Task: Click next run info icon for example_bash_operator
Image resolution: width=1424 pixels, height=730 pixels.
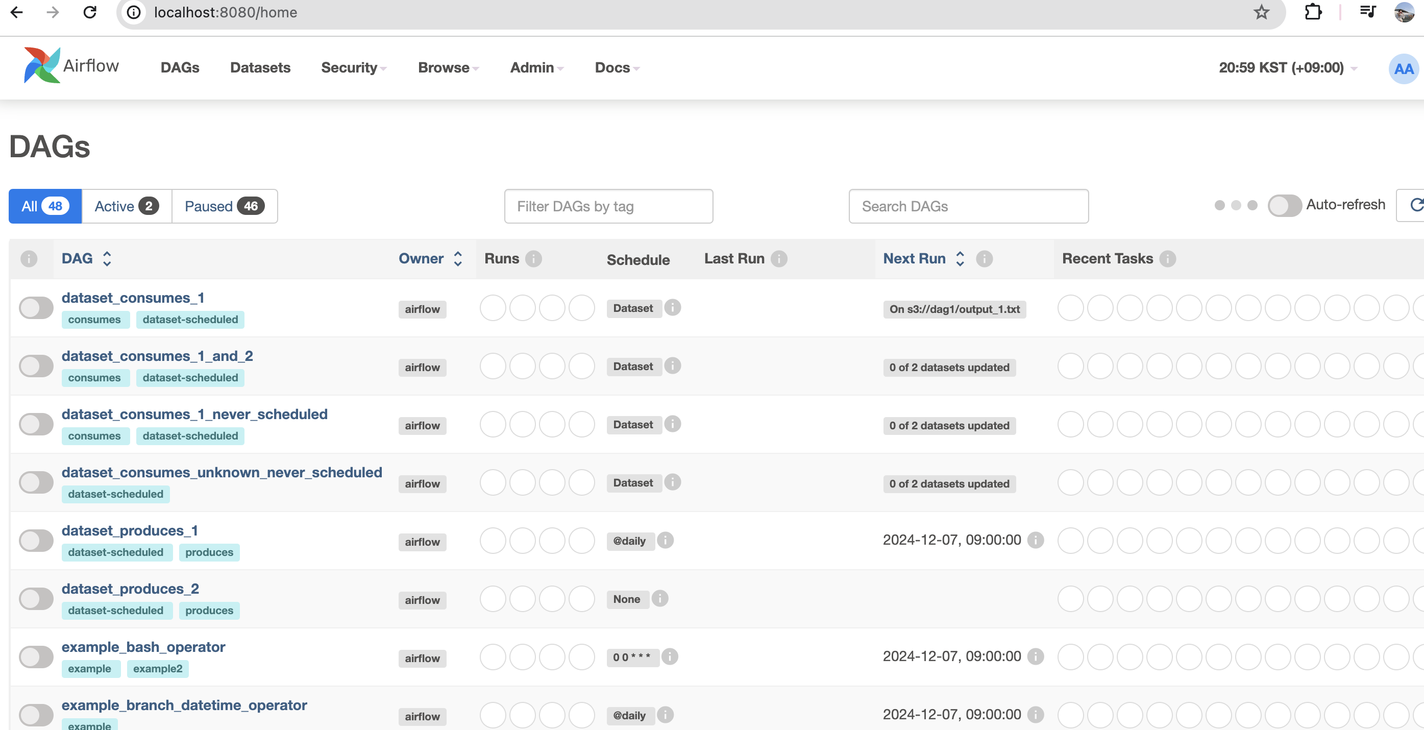Action: pyautogui.click(x=1036, y=656)
